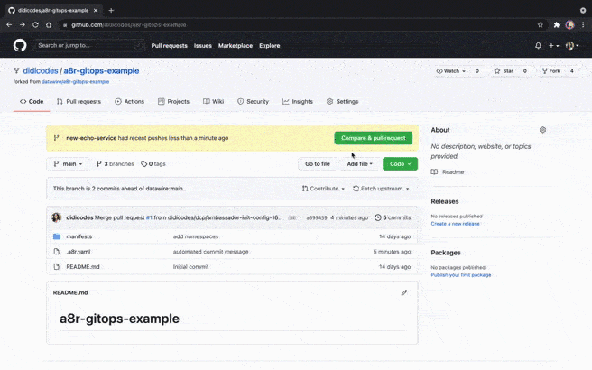
Task: Expand the Fetch upstream dropdown
Action: (382, 189)
